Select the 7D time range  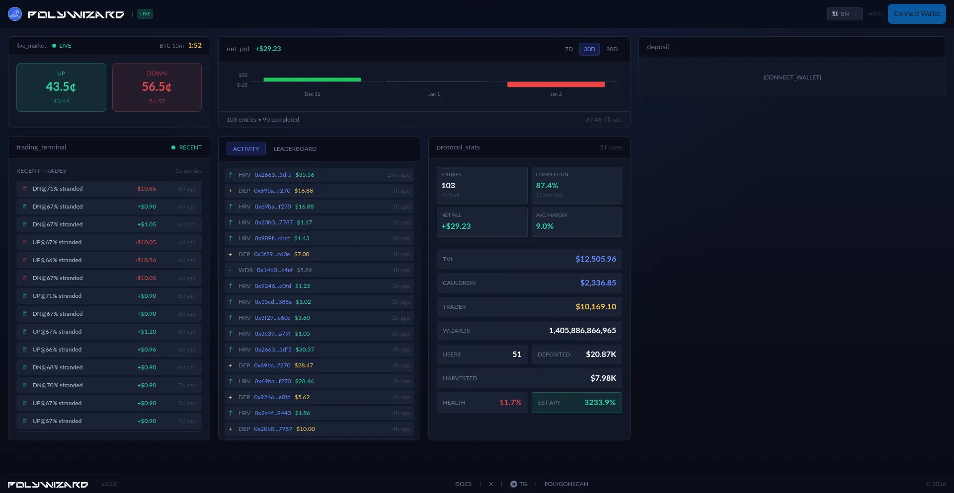(568, 49)
